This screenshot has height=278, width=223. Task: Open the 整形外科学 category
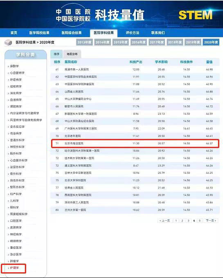pos(17,187)
